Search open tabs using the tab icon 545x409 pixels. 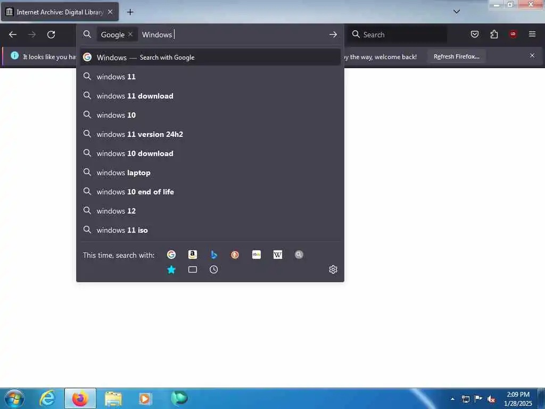click(193, 269)
